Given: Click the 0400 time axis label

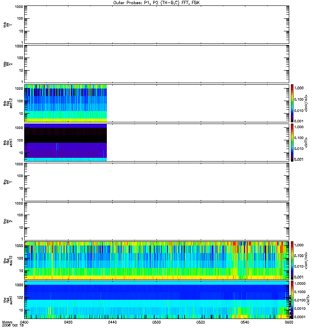Looking at the screenshot, I should pyautogui.click(x=24, y=322).
